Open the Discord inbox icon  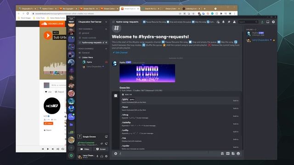pos(268,22)
